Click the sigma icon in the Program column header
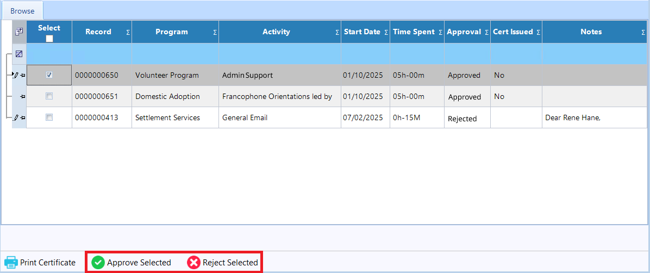The width and height of the screenshot is (650, 273). [x=215, y=33]
